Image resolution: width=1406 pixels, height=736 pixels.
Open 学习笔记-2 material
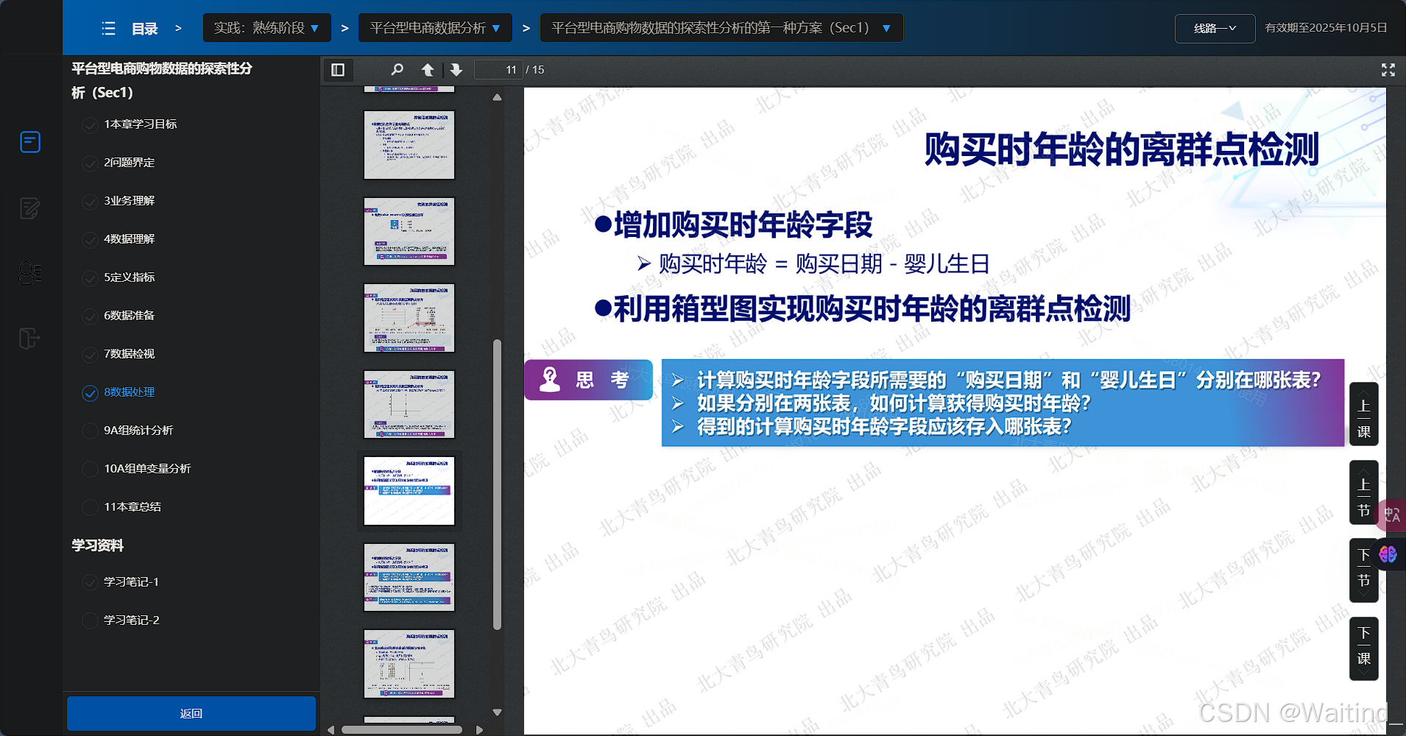[131, 620]
